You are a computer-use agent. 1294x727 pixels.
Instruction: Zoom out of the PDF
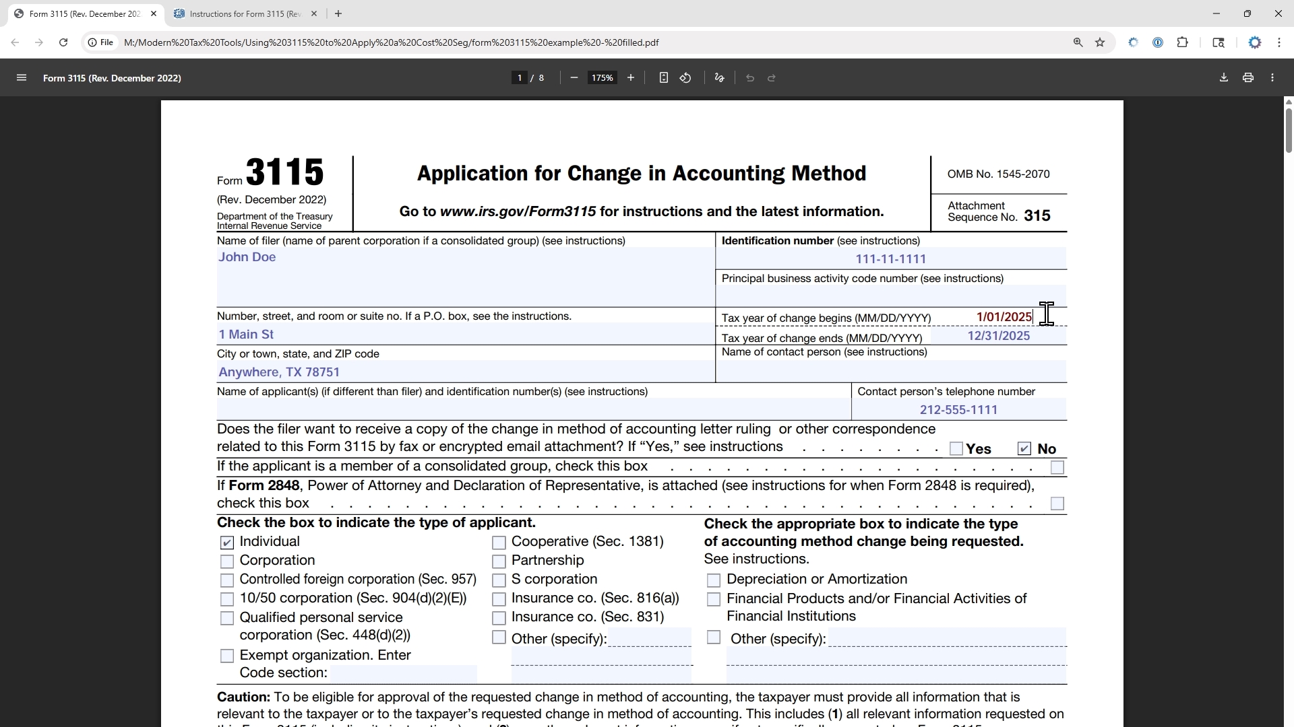(574, 78)
